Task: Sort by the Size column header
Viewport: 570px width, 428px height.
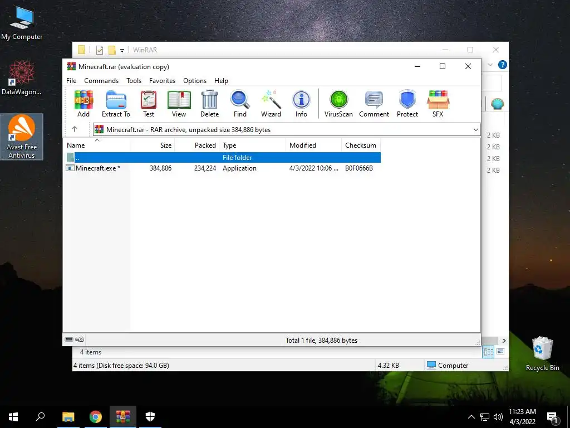Action: click(x=153, y=145)
